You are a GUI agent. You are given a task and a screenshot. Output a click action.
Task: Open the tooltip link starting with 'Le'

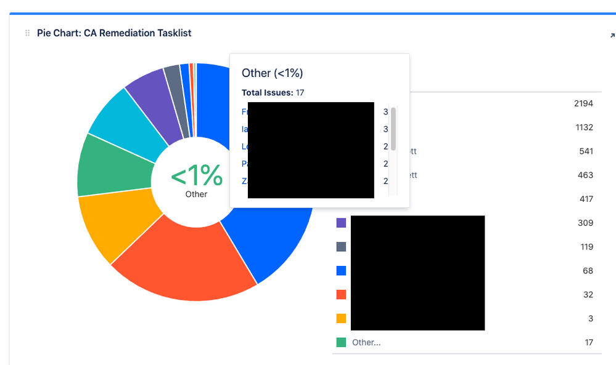pos(244,146)
